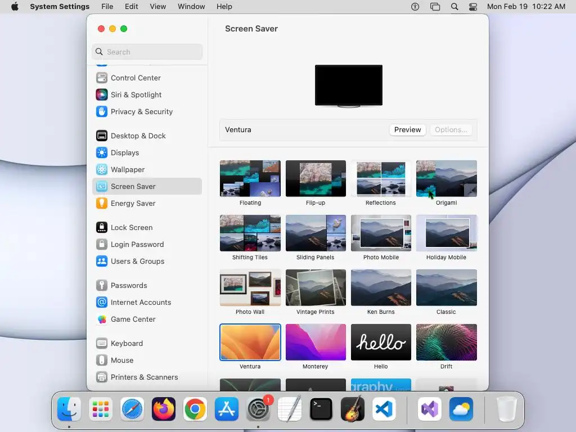Click the Preview button
Image resolution: width=576 pixels, height=432 pixels.
407,130
